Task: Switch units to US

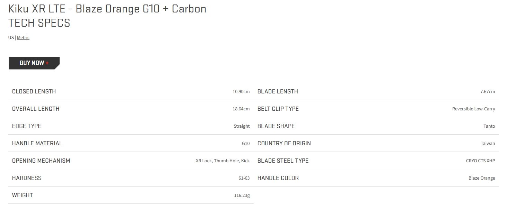Action: pos(11,38)
